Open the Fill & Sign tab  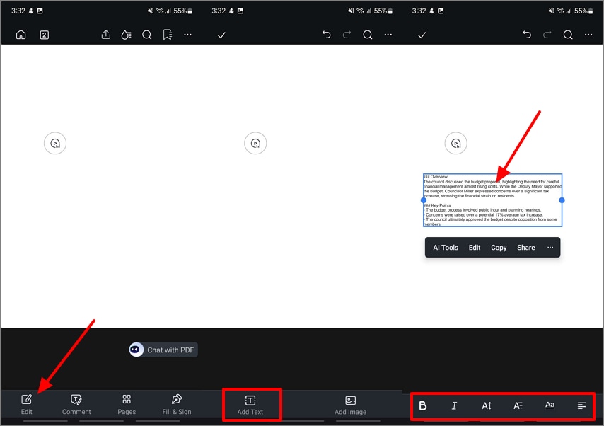click(x=177, y=404)
